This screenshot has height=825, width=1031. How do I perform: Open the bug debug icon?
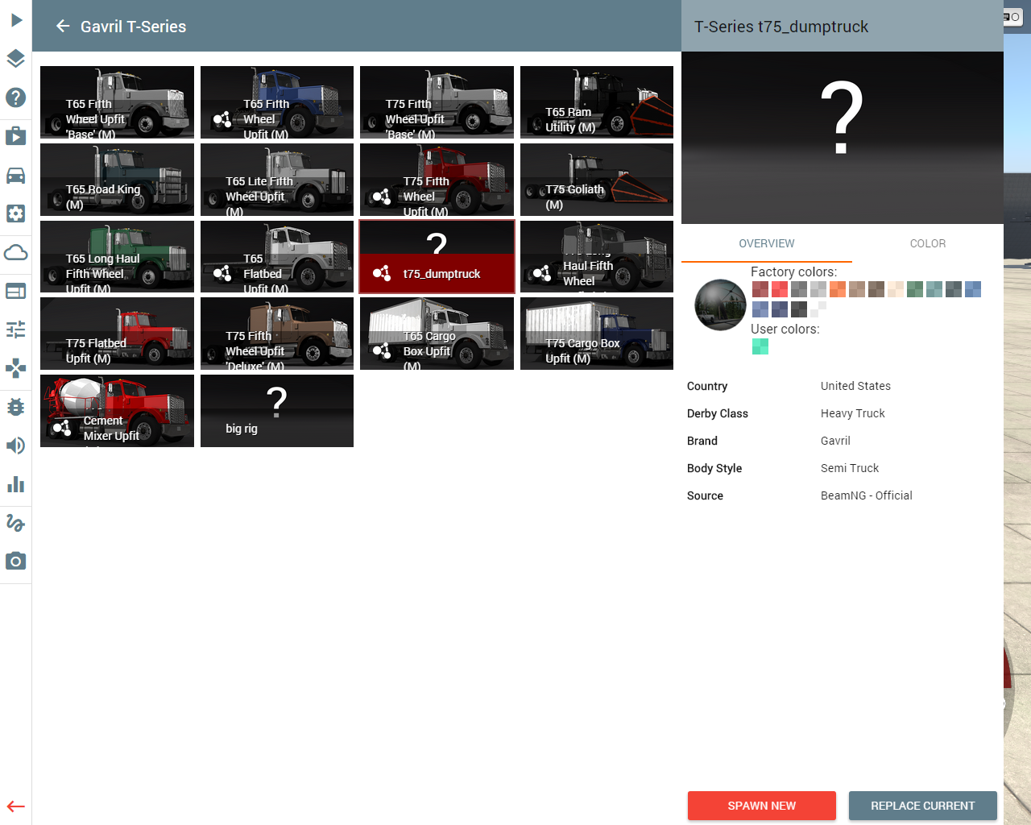16,407
